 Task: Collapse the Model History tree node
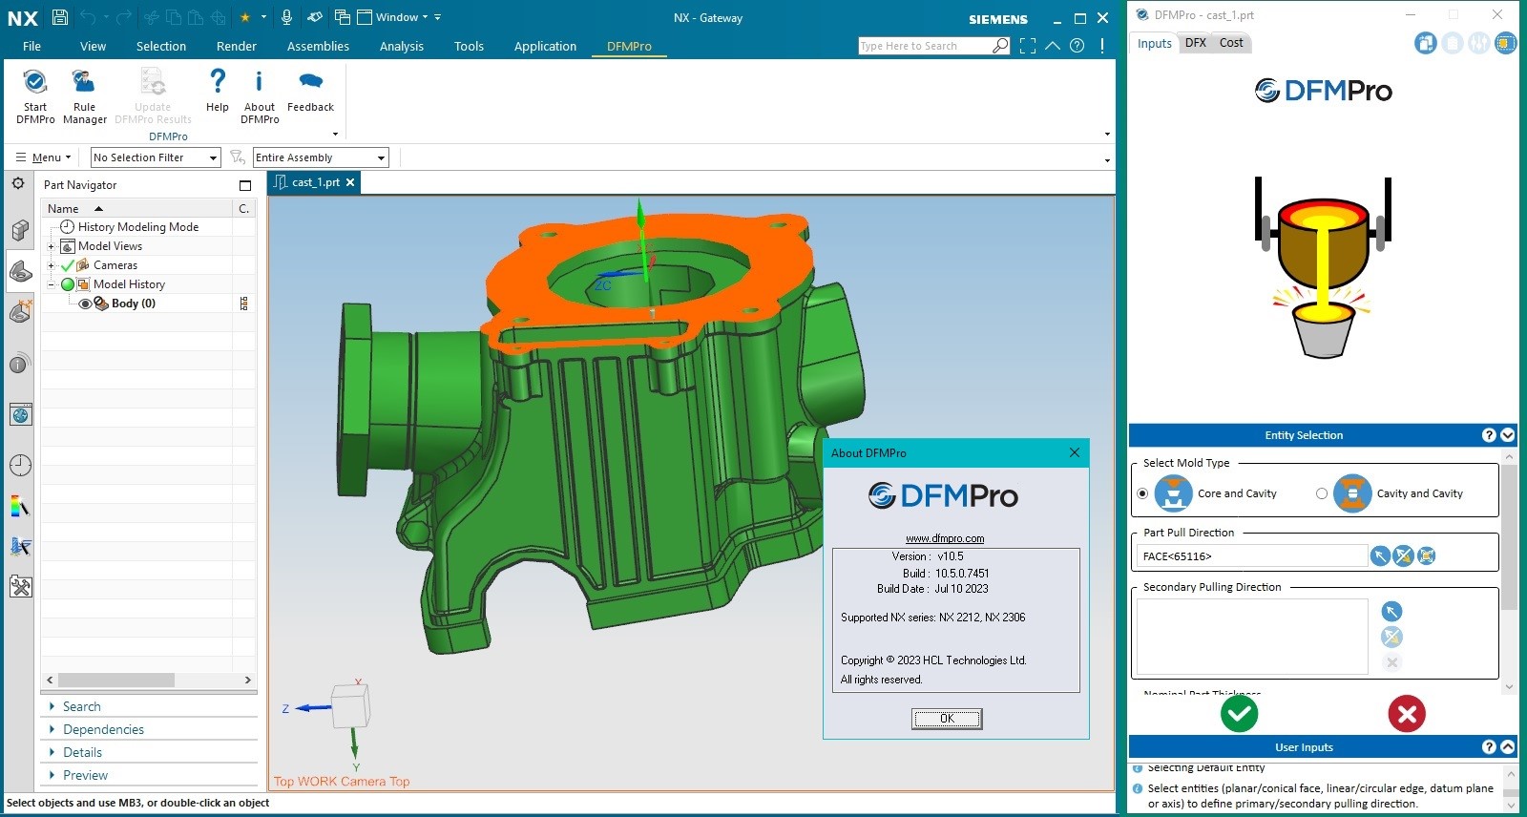tap(52, 284)
